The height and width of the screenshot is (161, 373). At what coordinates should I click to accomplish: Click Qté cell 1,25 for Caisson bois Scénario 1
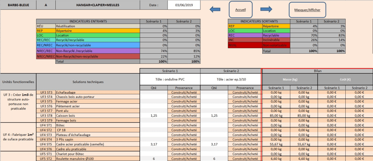153,115
